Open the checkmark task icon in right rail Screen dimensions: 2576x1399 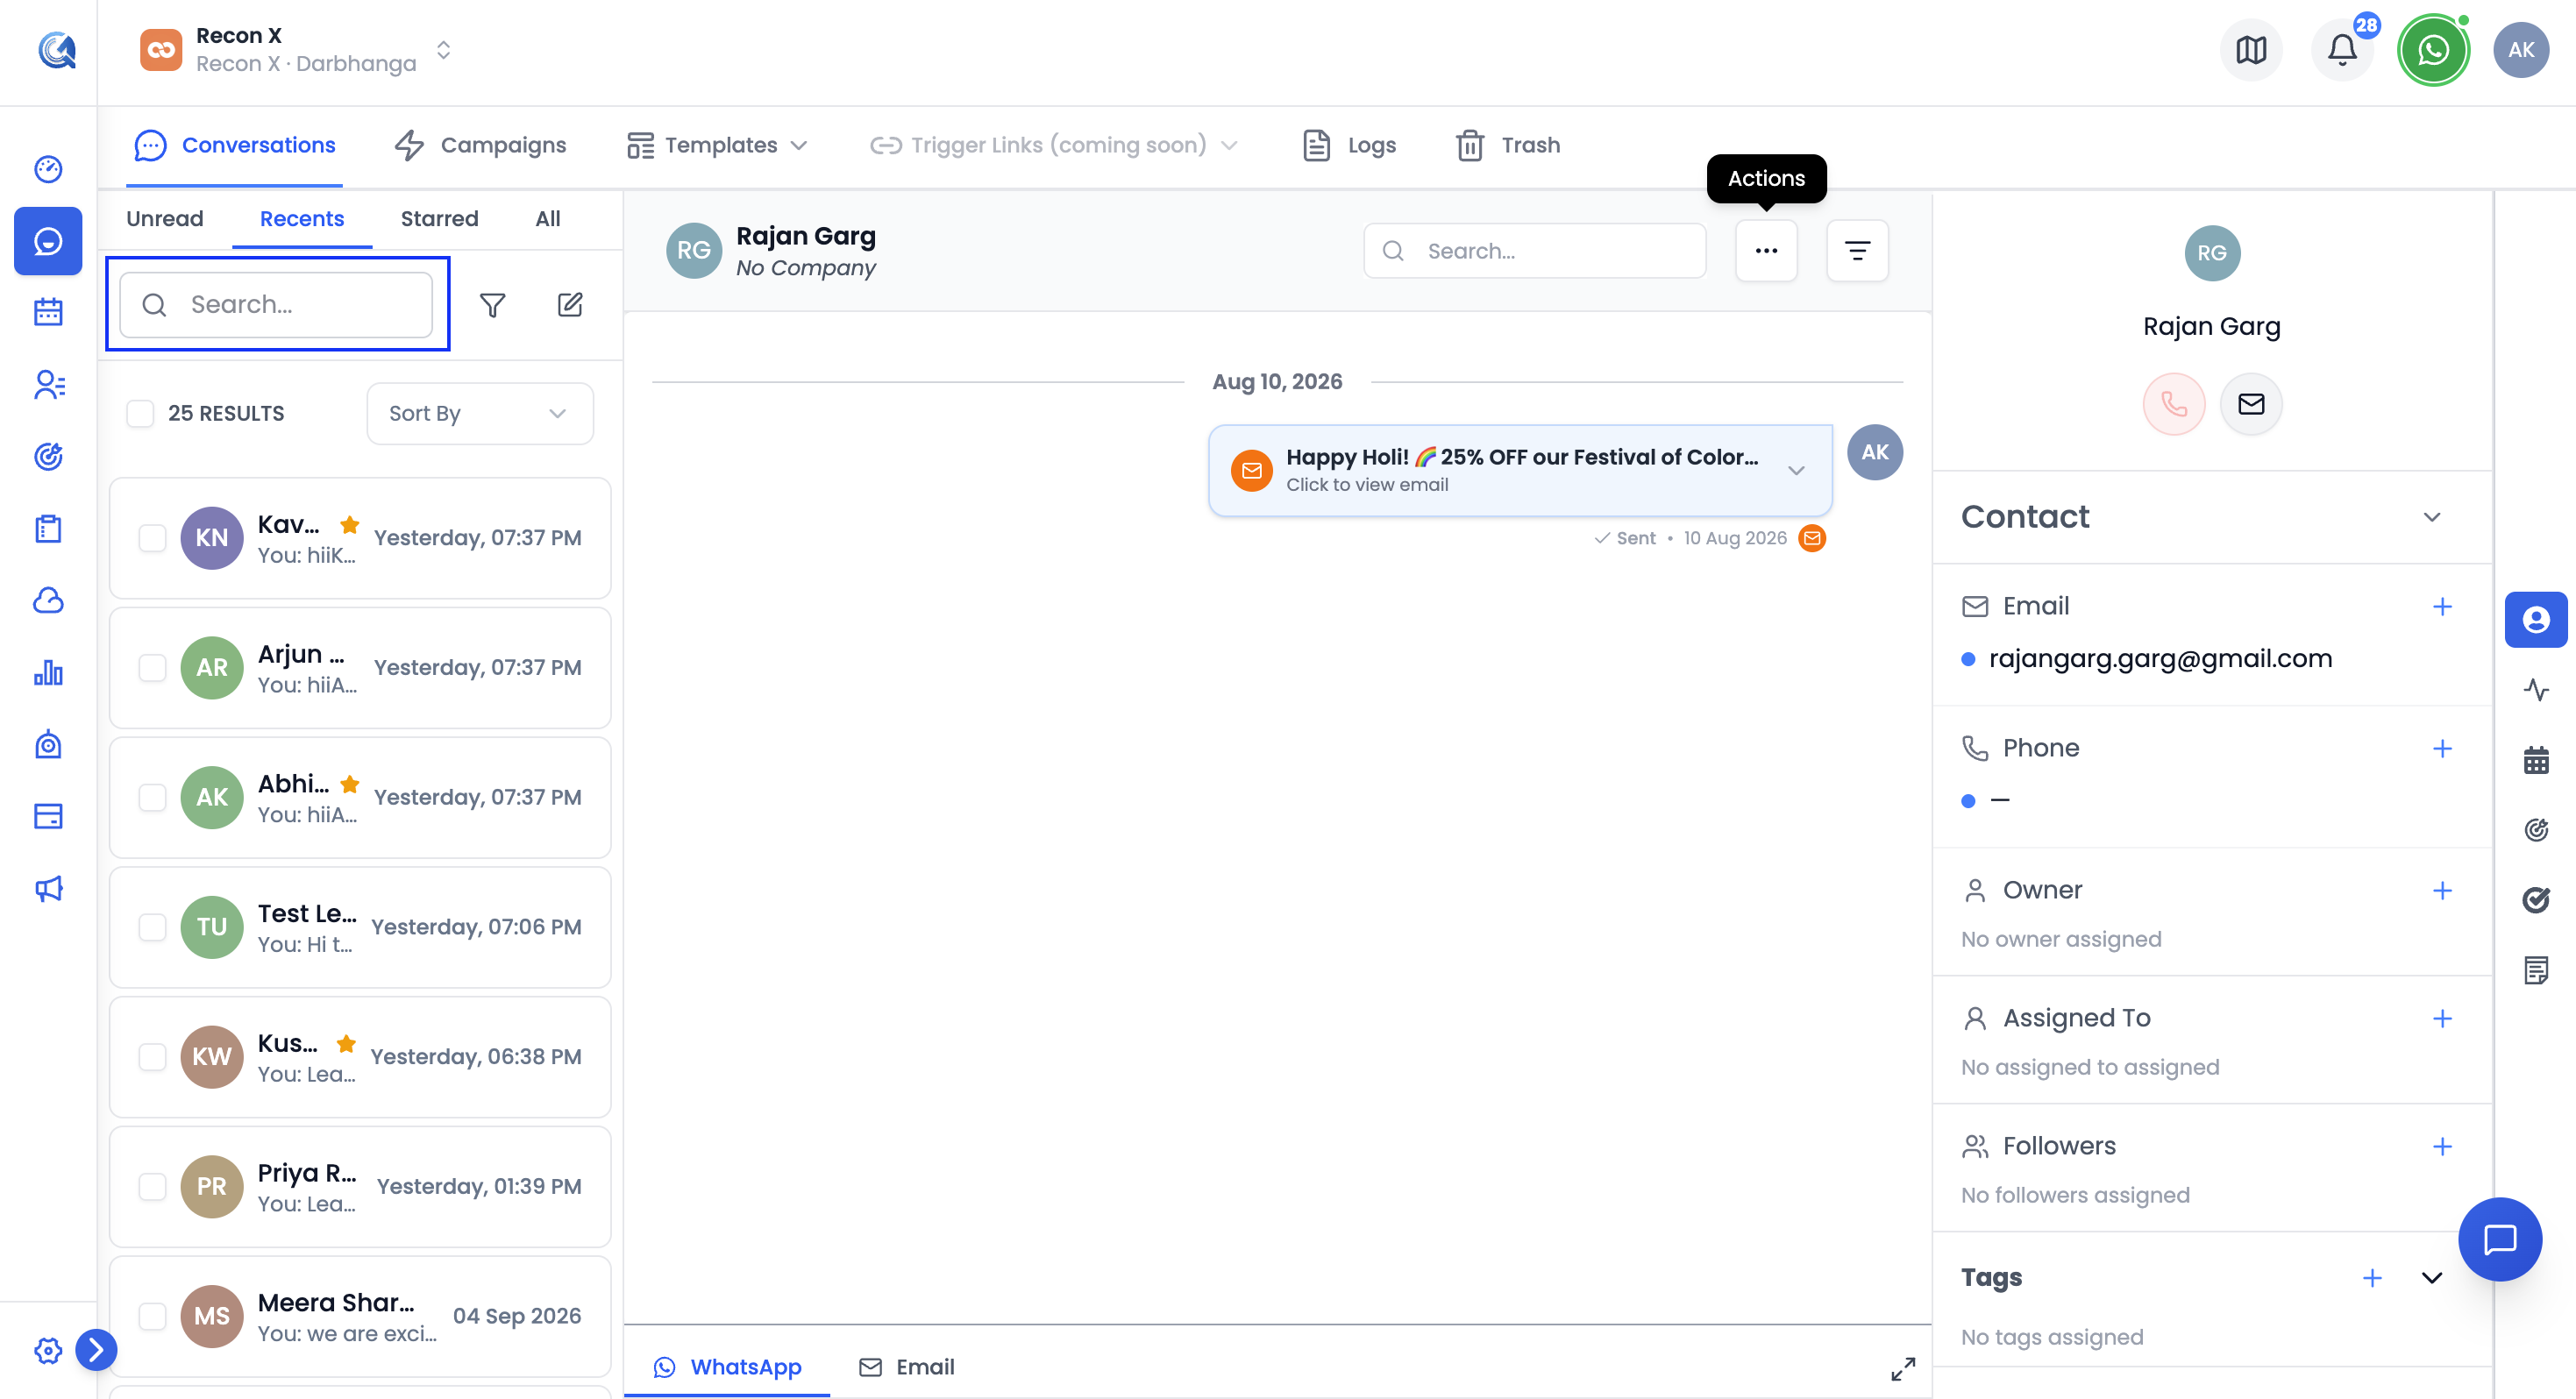tap(2535, 900)
